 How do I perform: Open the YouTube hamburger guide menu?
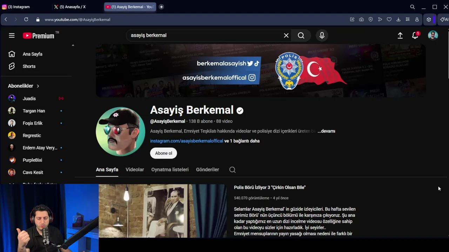pos(12,35)
